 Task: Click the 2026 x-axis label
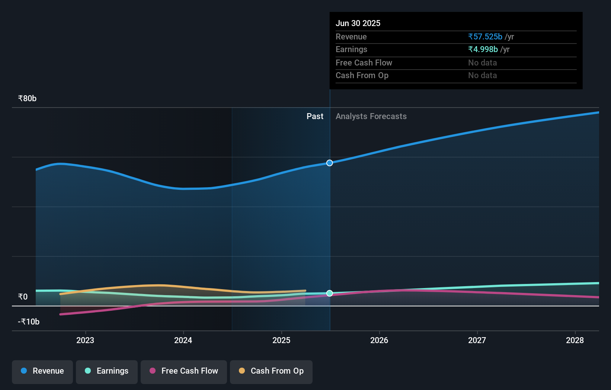[379, 340]
